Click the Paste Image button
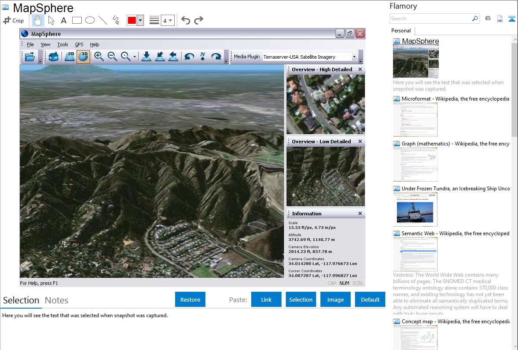518x350 pixels. click(335, 300)
